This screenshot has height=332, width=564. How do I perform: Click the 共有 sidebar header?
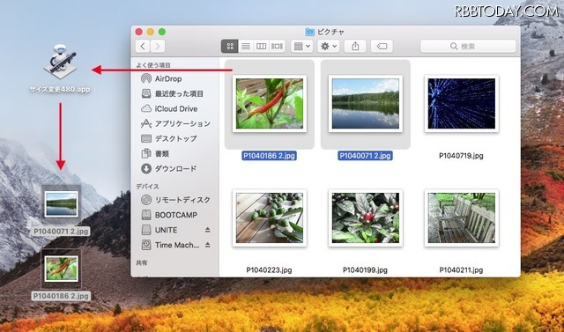pos(142,263)
